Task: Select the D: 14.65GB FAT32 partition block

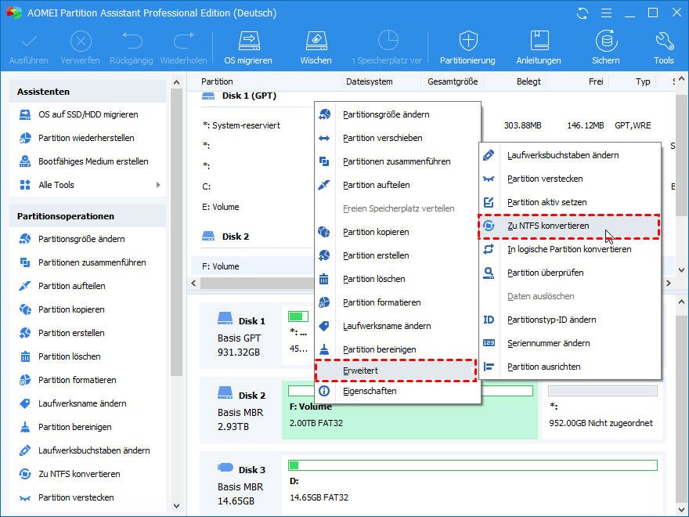Action: 472,483
